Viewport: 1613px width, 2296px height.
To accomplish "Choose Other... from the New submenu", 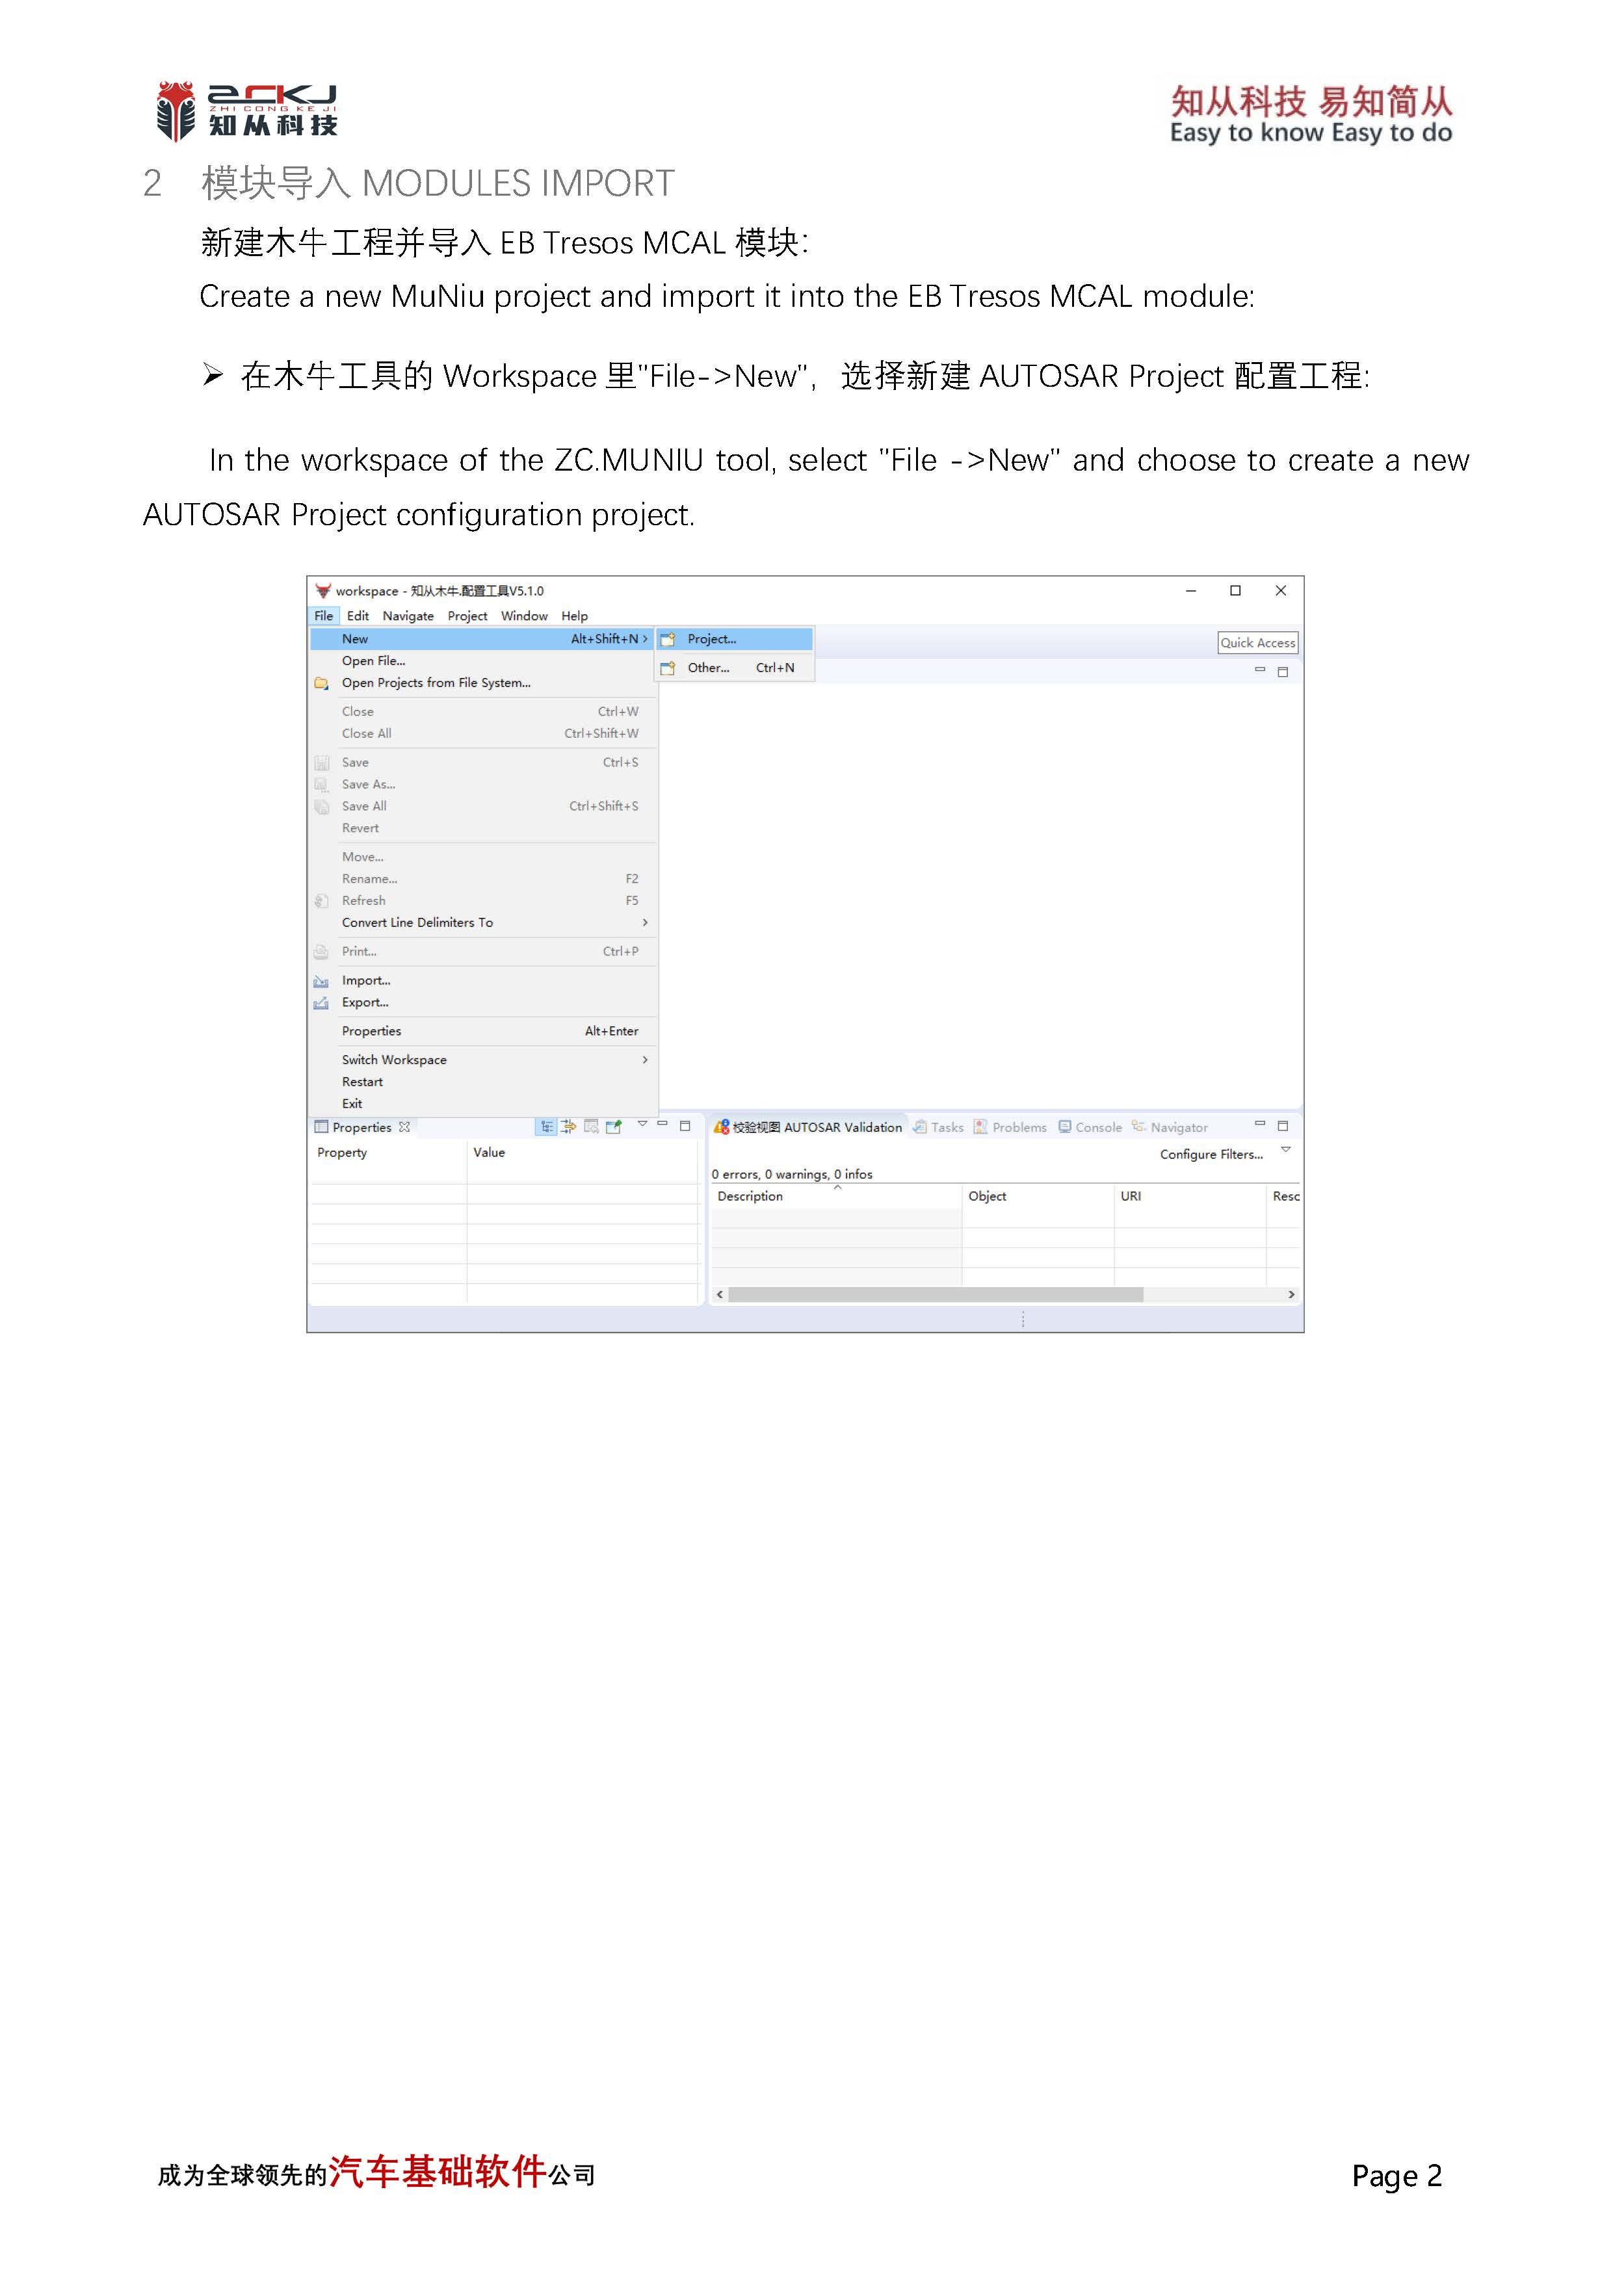I will (735, 668).
